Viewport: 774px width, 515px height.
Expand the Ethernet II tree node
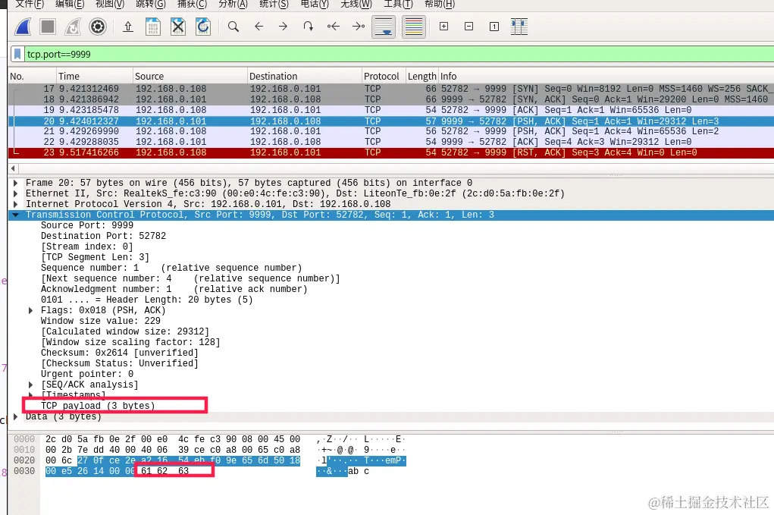point(15,193)
